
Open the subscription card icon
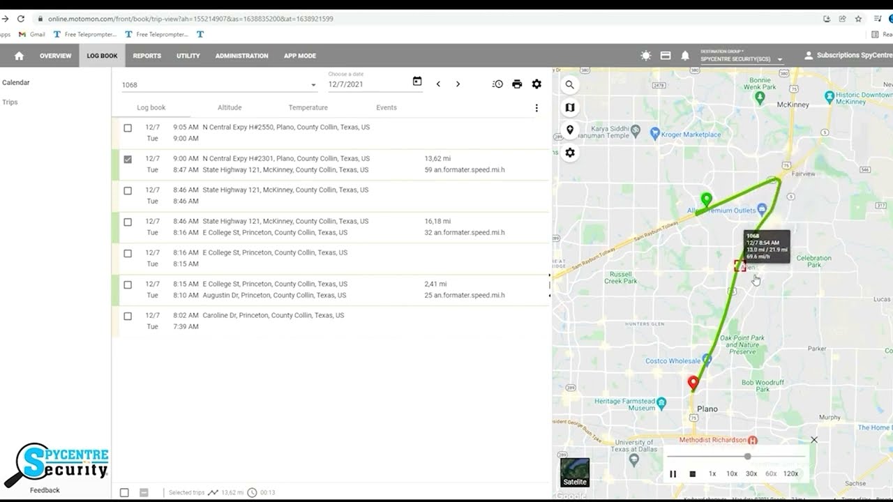click(x=666, y=56)
